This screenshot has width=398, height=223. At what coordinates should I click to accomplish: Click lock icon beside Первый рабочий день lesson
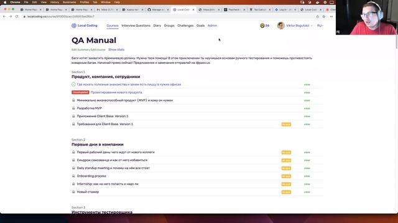pos(73,152)
